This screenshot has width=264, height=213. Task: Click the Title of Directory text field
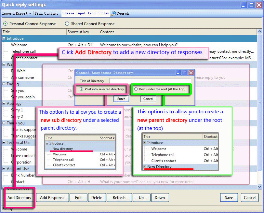150,81
